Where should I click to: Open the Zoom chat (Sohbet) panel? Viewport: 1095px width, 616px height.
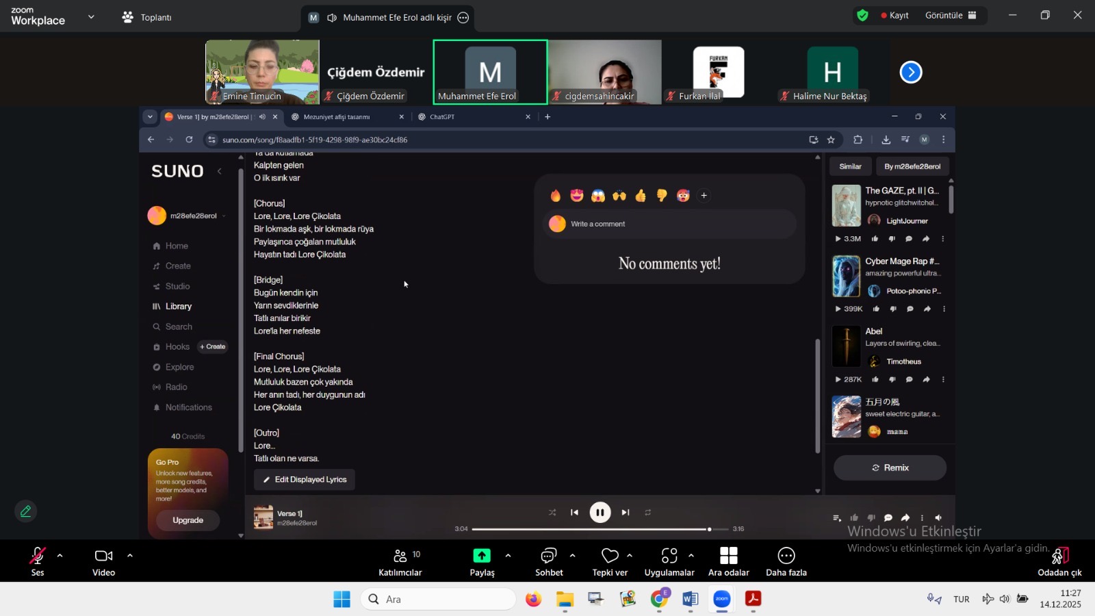pos(549,561)
